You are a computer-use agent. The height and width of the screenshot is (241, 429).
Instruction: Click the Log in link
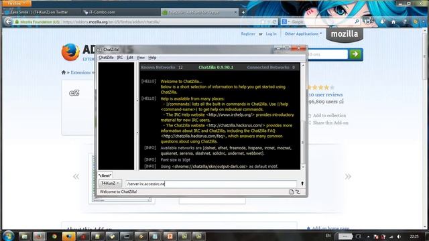(271, 34)
